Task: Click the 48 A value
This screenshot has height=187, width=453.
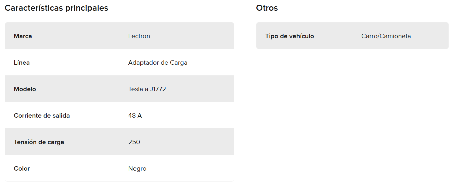Action: point(135,115)
